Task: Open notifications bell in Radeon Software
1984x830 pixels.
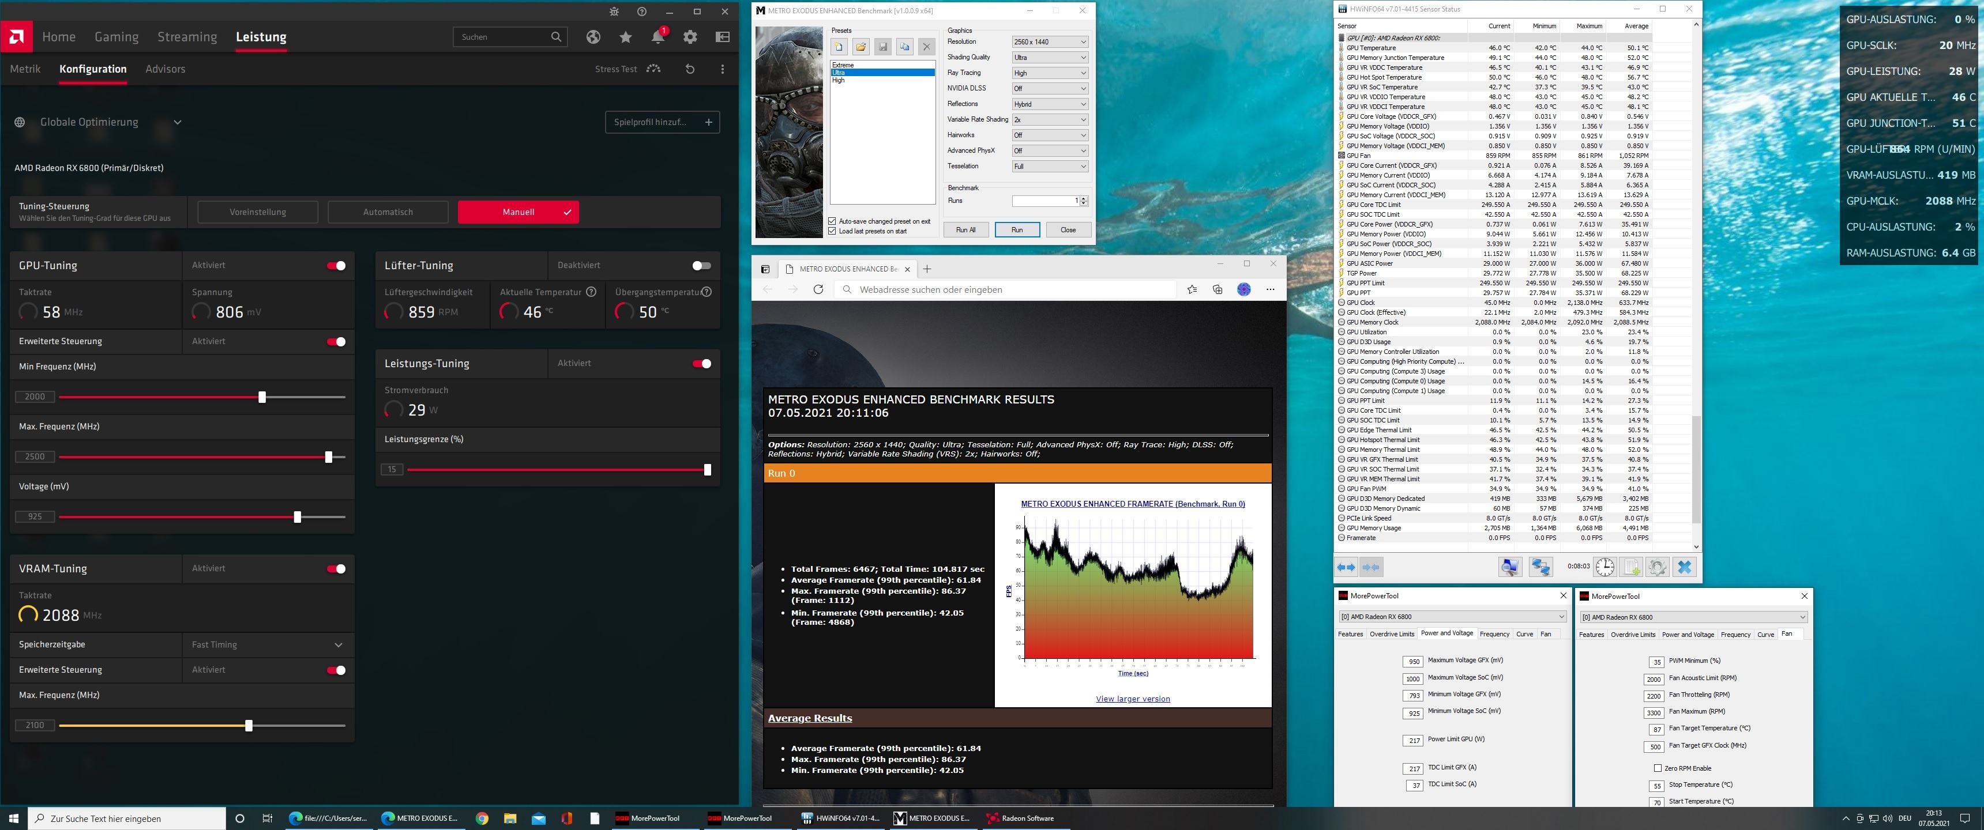Action: click(x=657, y=37)
